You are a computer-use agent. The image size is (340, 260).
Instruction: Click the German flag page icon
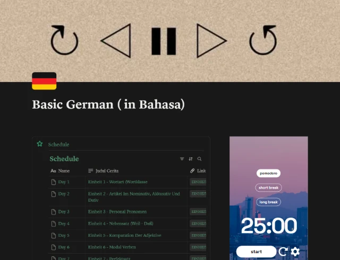click(x=44, y=81)
